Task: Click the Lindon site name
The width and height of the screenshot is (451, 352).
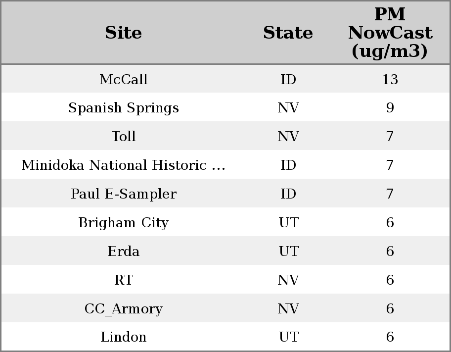Action: [x=124, y=337]
